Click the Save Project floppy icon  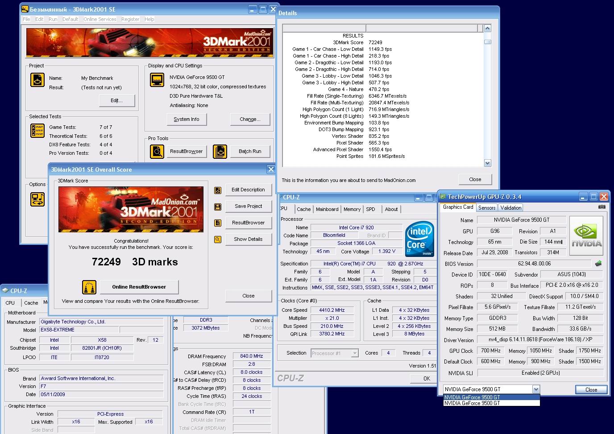click(218, 207)
